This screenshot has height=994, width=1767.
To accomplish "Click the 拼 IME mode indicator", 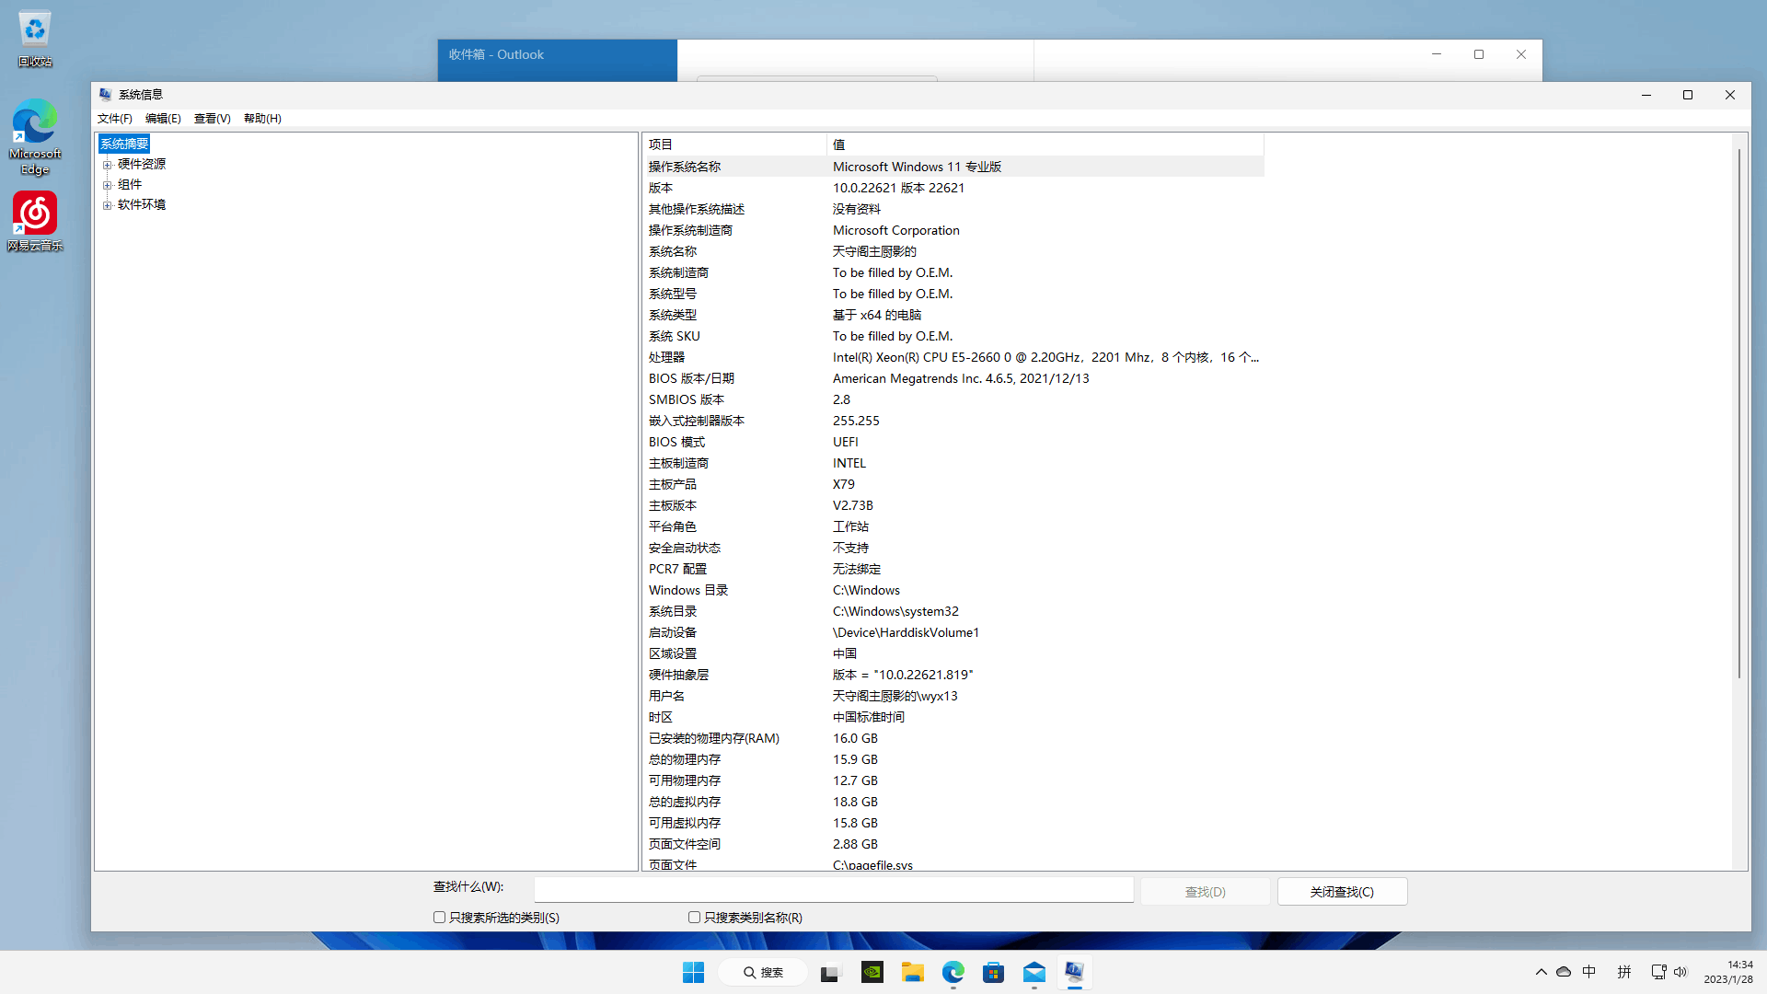I will click(1624, 972).
